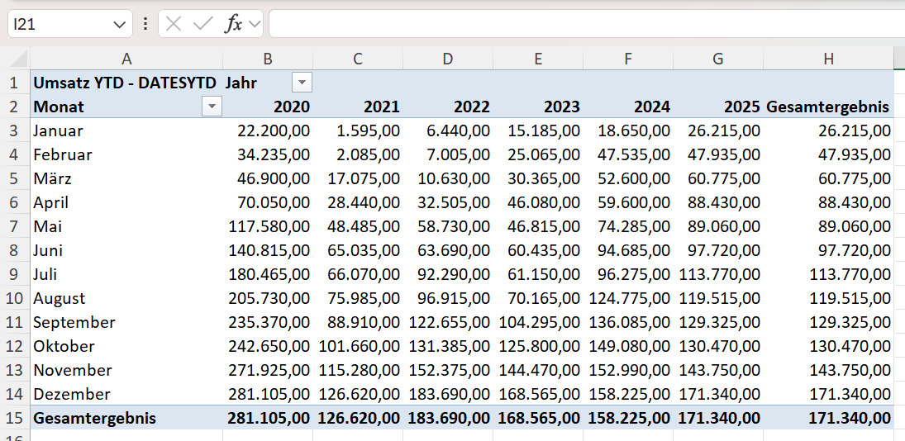Select row 2 header

tap(14, 107)
